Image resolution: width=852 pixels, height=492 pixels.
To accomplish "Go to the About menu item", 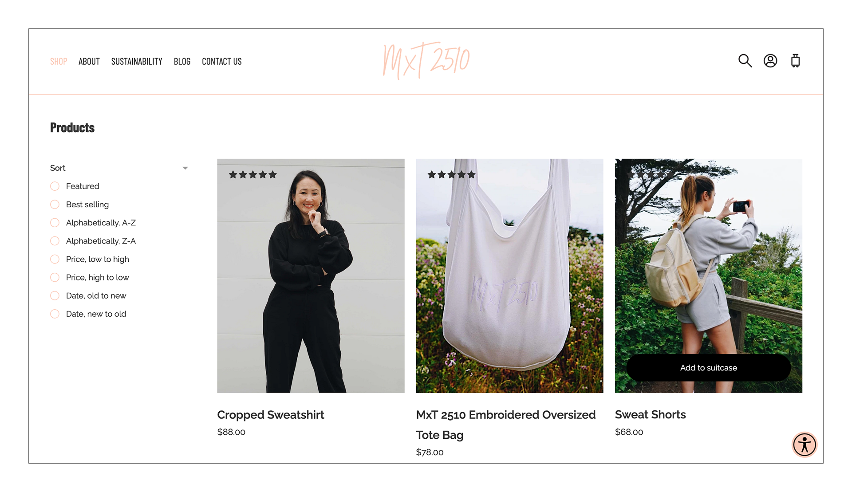I will (x=89, y=62).
